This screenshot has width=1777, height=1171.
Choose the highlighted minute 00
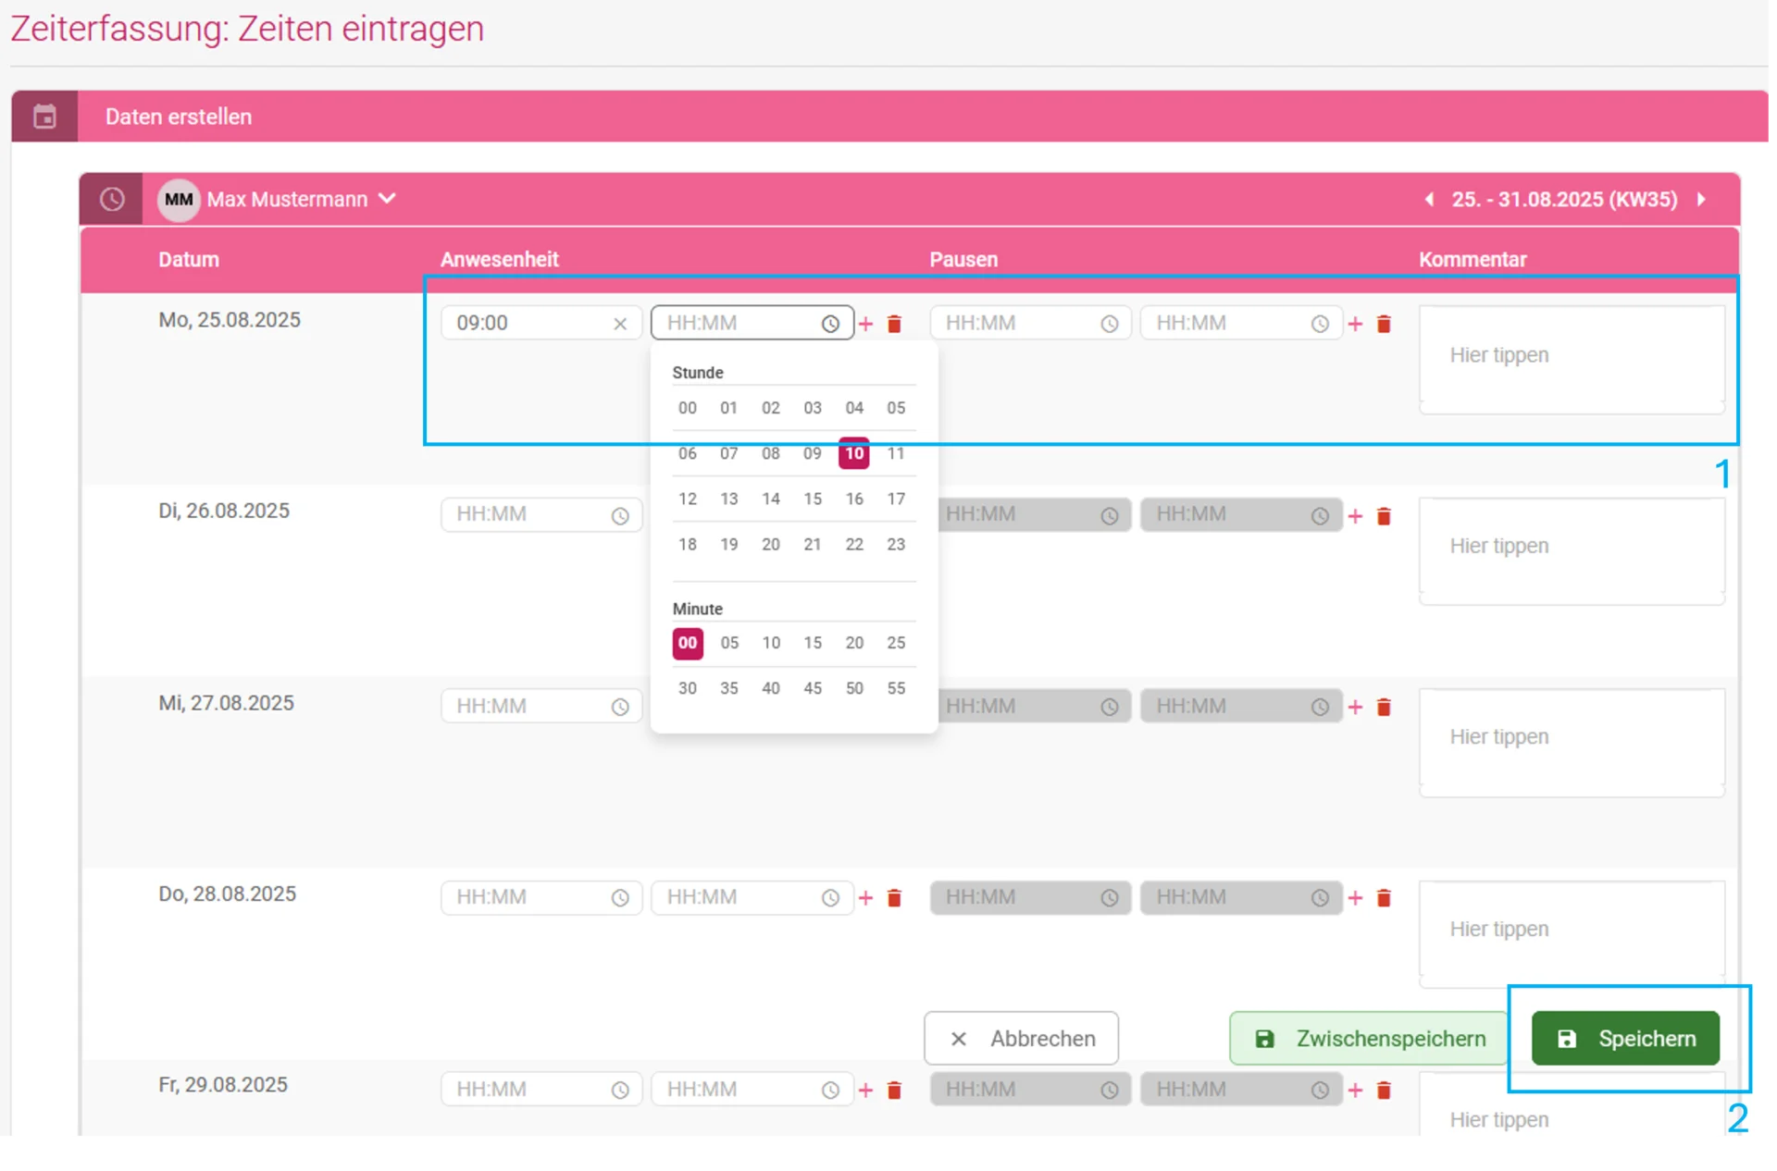(688, 643)
